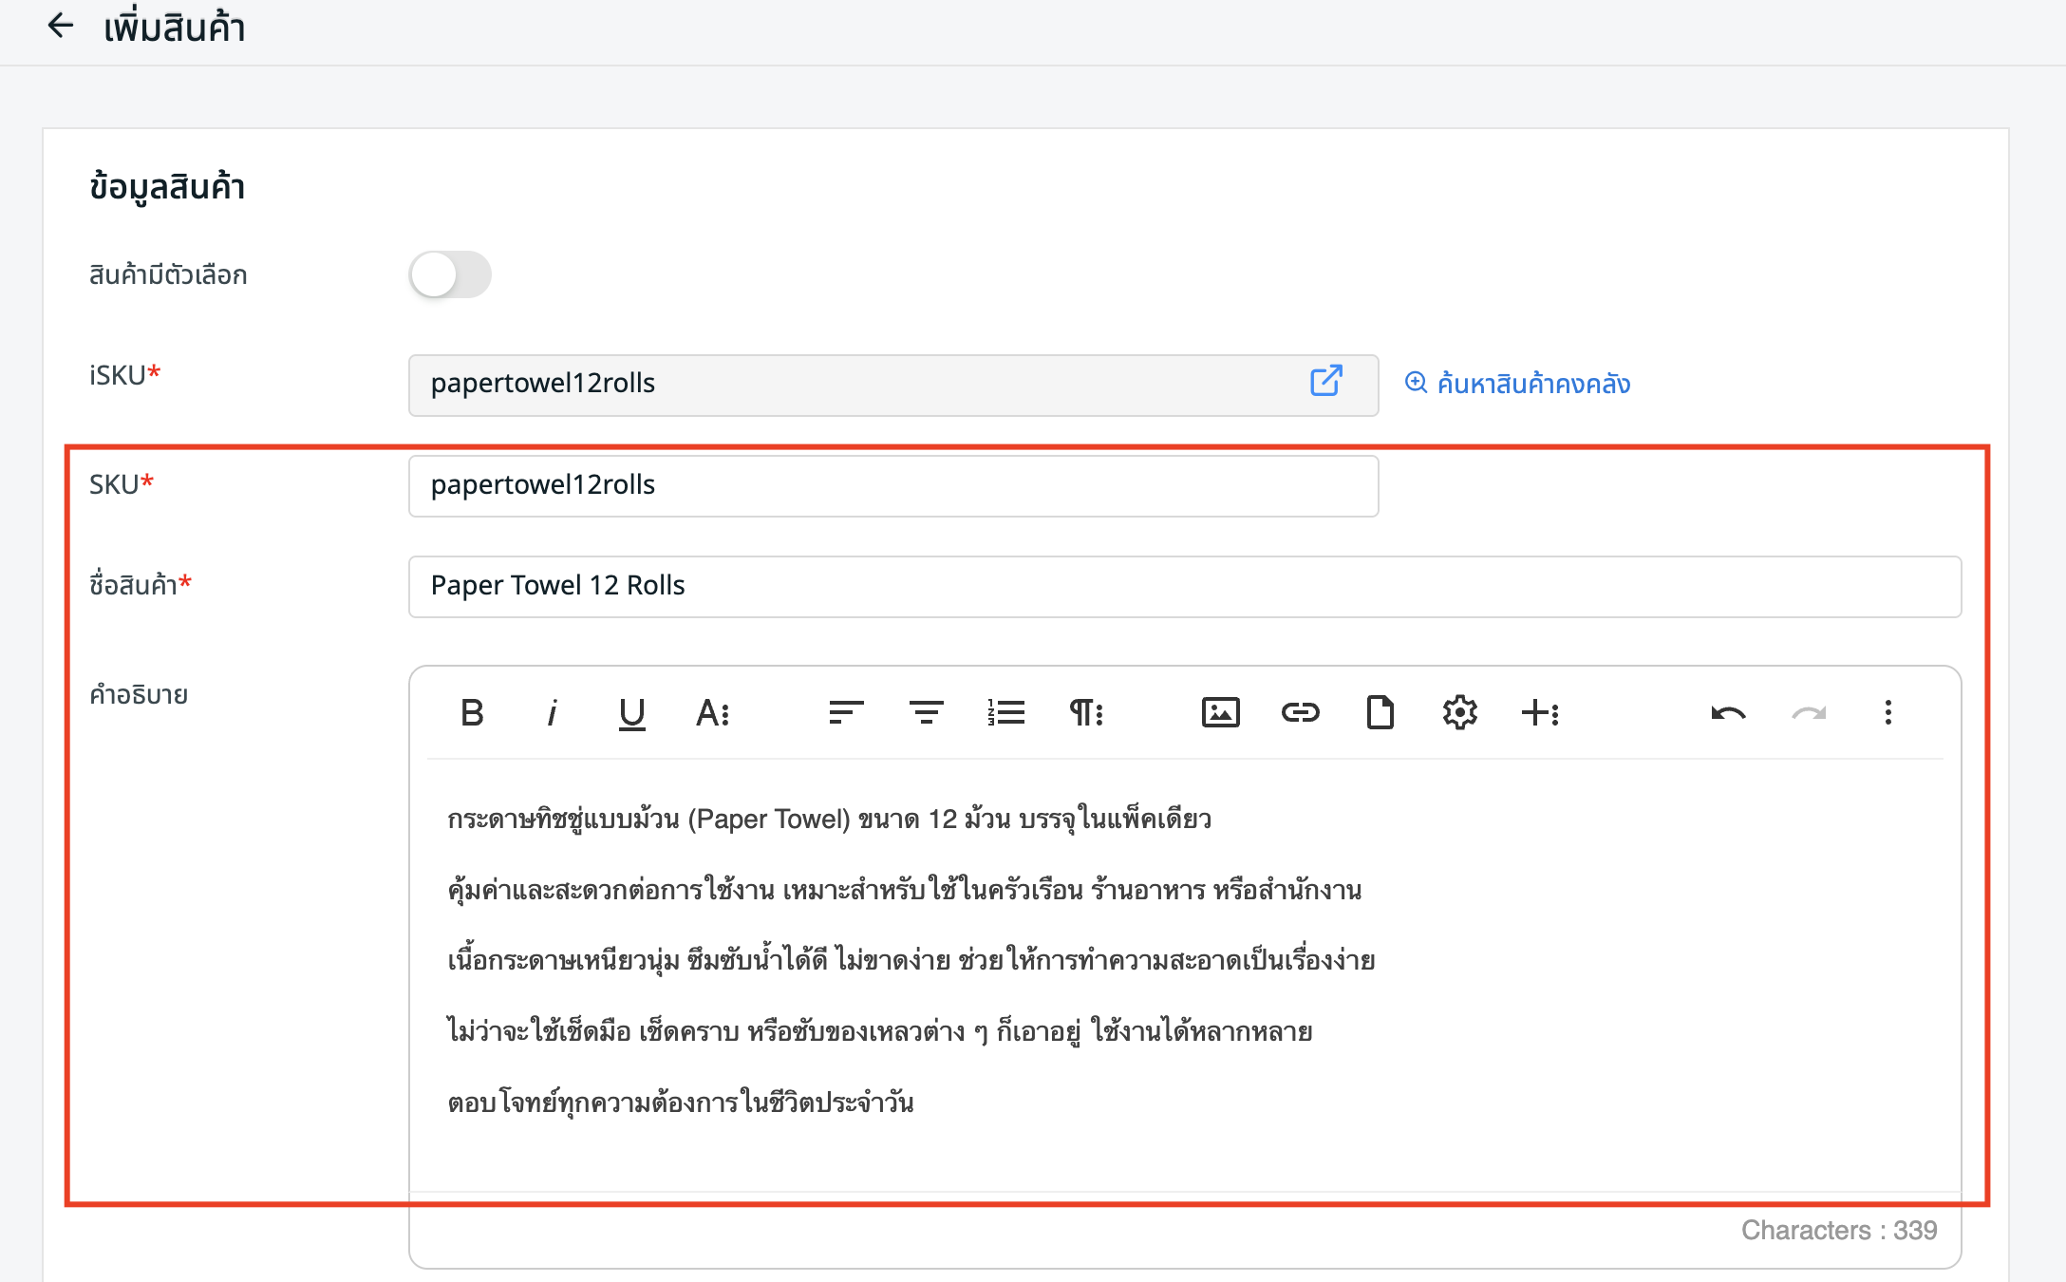Screen dimensions: 2066x1282
Task: Click the SKU input field
Action: click(892, 486)
